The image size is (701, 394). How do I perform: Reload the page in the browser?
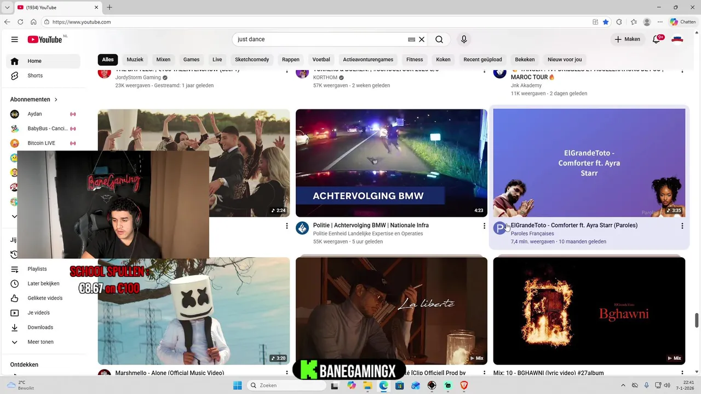(x=20, y=22)
